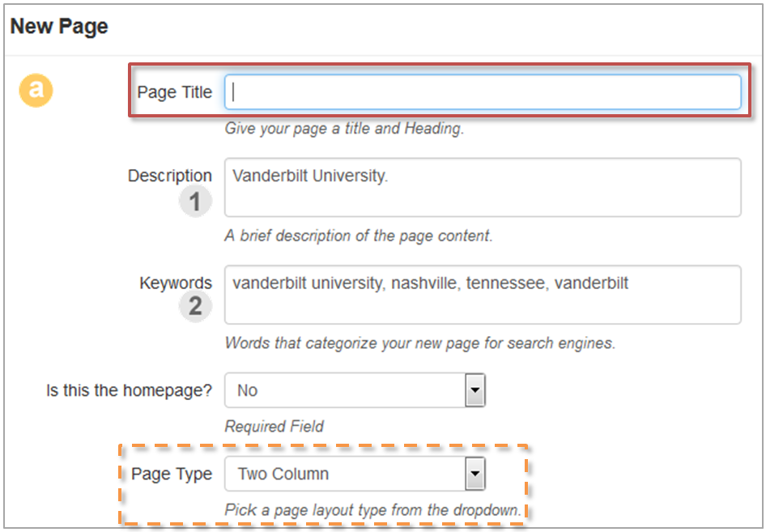Click the 'Pick a page layout type' hint

(372, 511)
